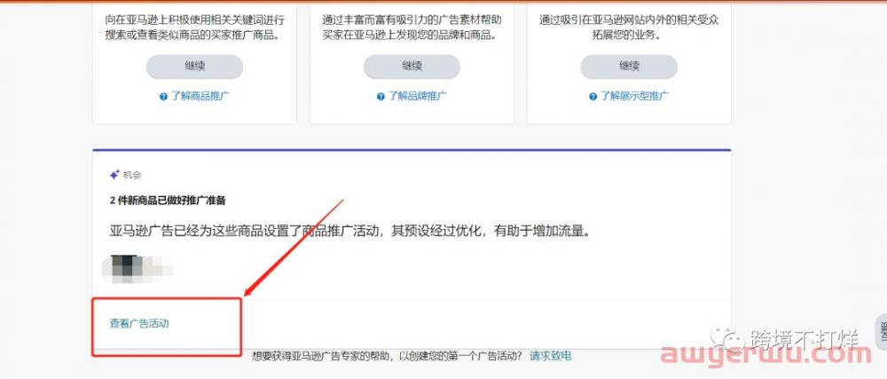887x379 pixels.
Task: Click the 品牌推广 card description text
Action: 412,28
